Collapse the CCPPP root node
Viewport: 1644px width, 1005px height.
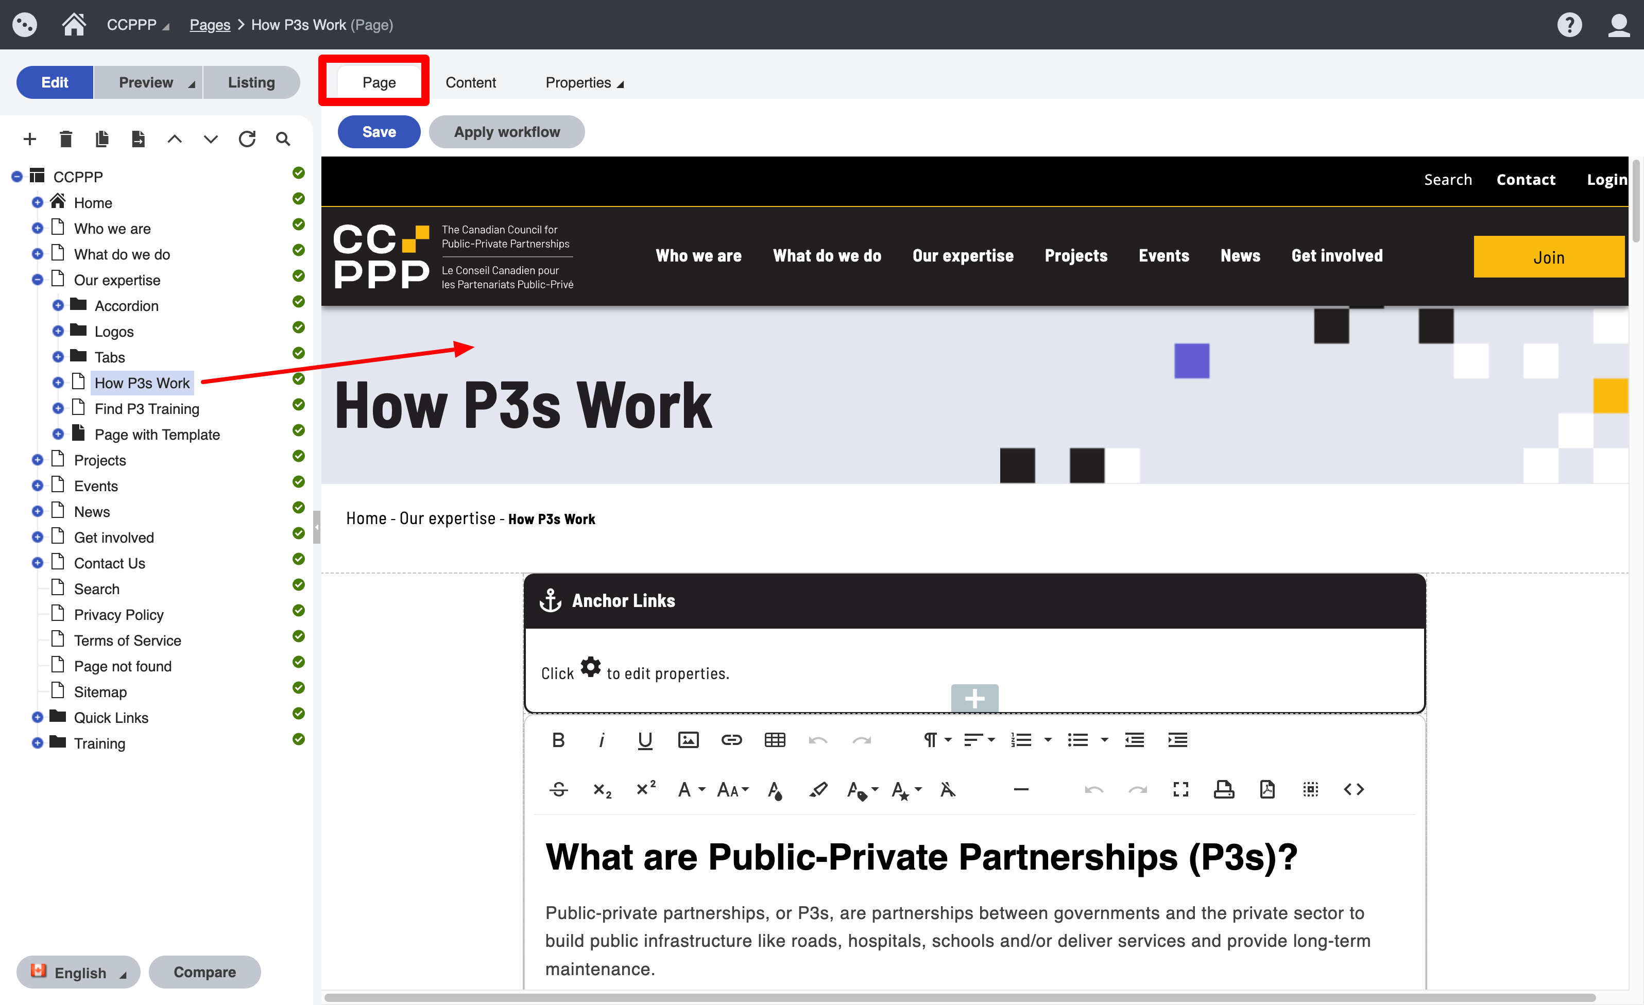point(16,176)
